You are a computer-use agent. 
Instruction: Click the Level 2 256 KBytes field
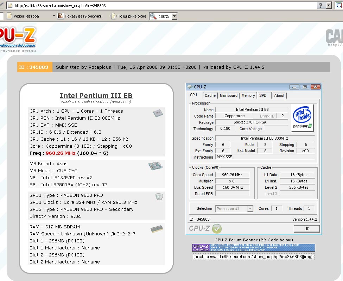(x=297, y=187)
